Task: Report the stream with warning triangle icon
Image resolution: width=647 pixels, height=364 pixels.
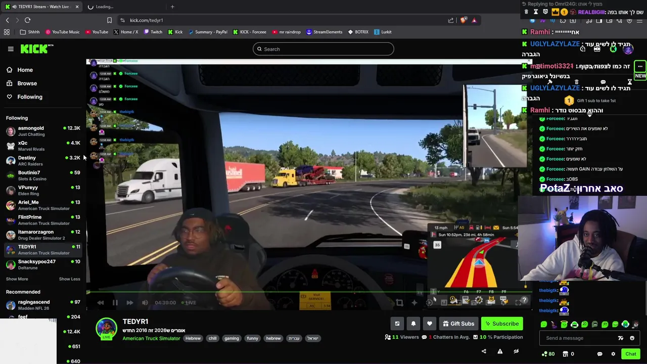Action: (x=500, y=351)
